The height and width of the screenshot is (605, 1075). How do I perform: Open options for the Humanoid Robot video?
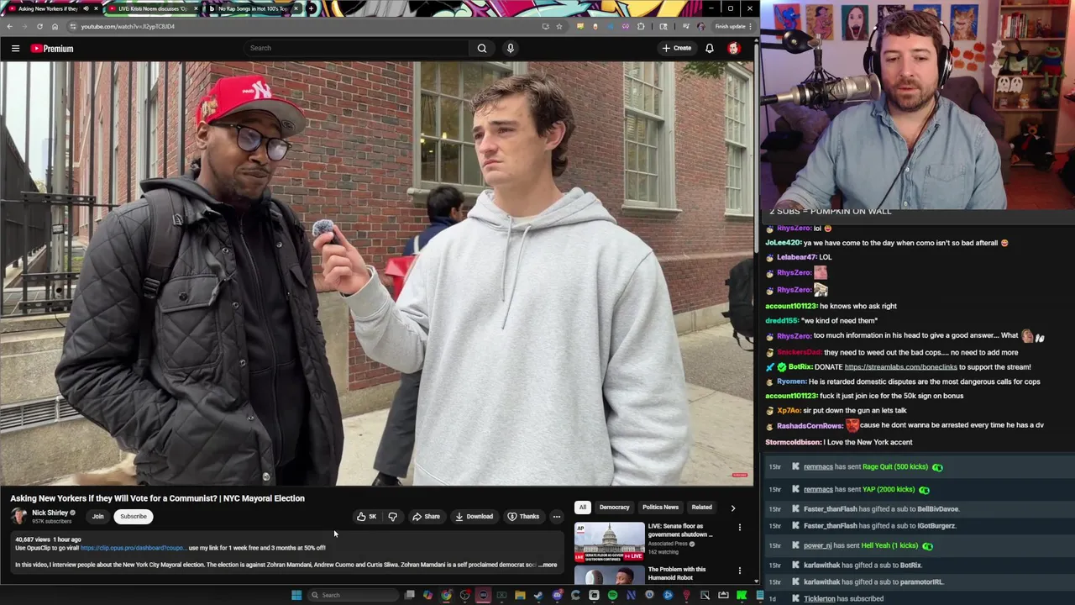pos(740,571)
